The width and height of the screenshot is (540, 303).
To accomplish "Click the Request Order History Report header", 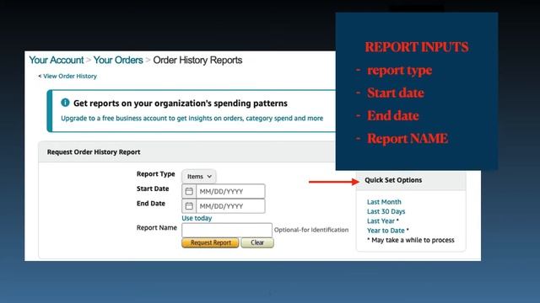I will [x=94, y=151].
